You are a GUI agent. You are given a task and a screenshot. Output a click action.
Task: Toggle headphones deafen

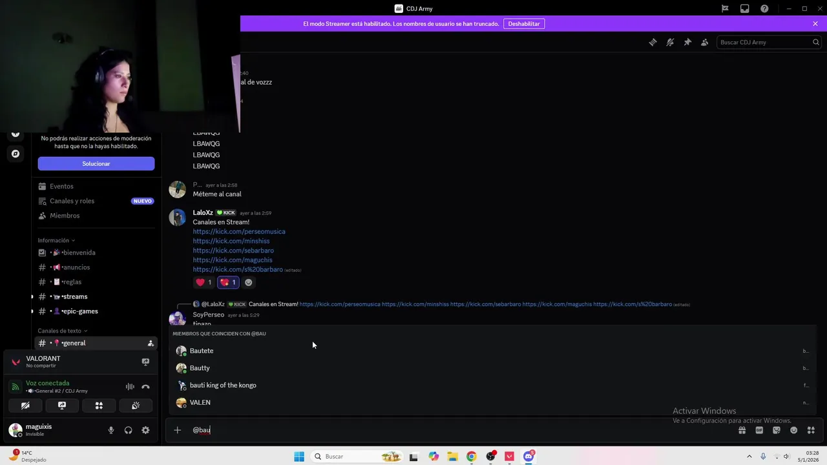tap(128, 430)
